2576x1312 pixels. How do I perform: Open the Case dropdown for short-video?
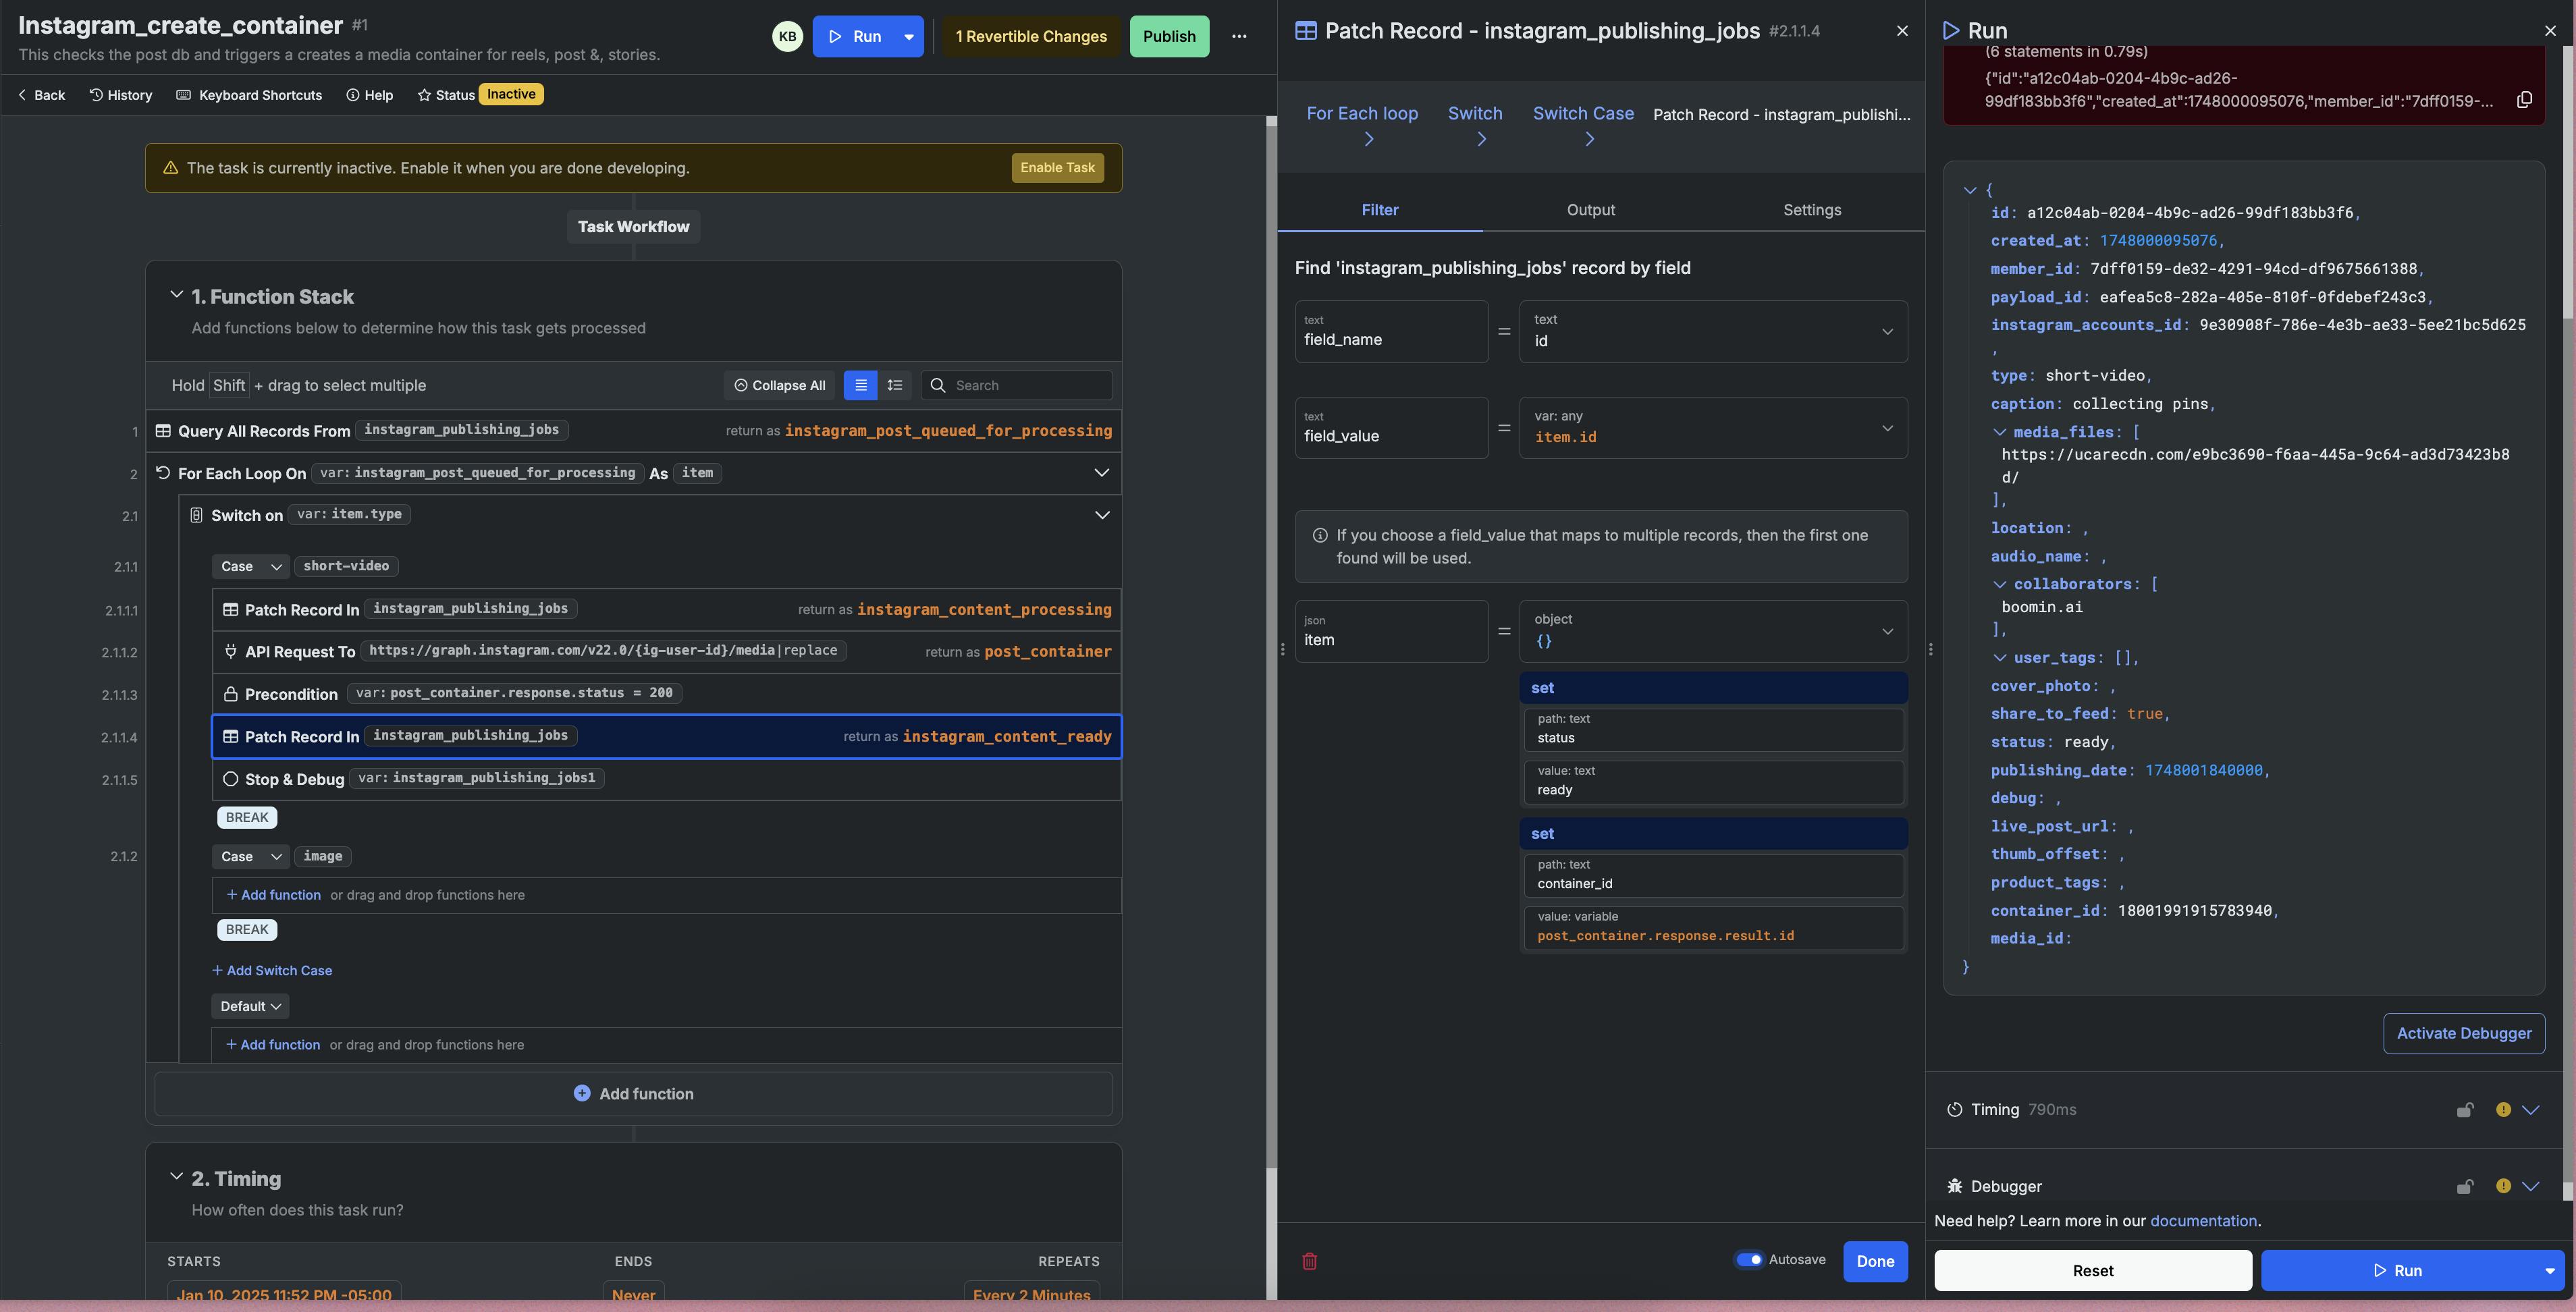click(250, 566)
